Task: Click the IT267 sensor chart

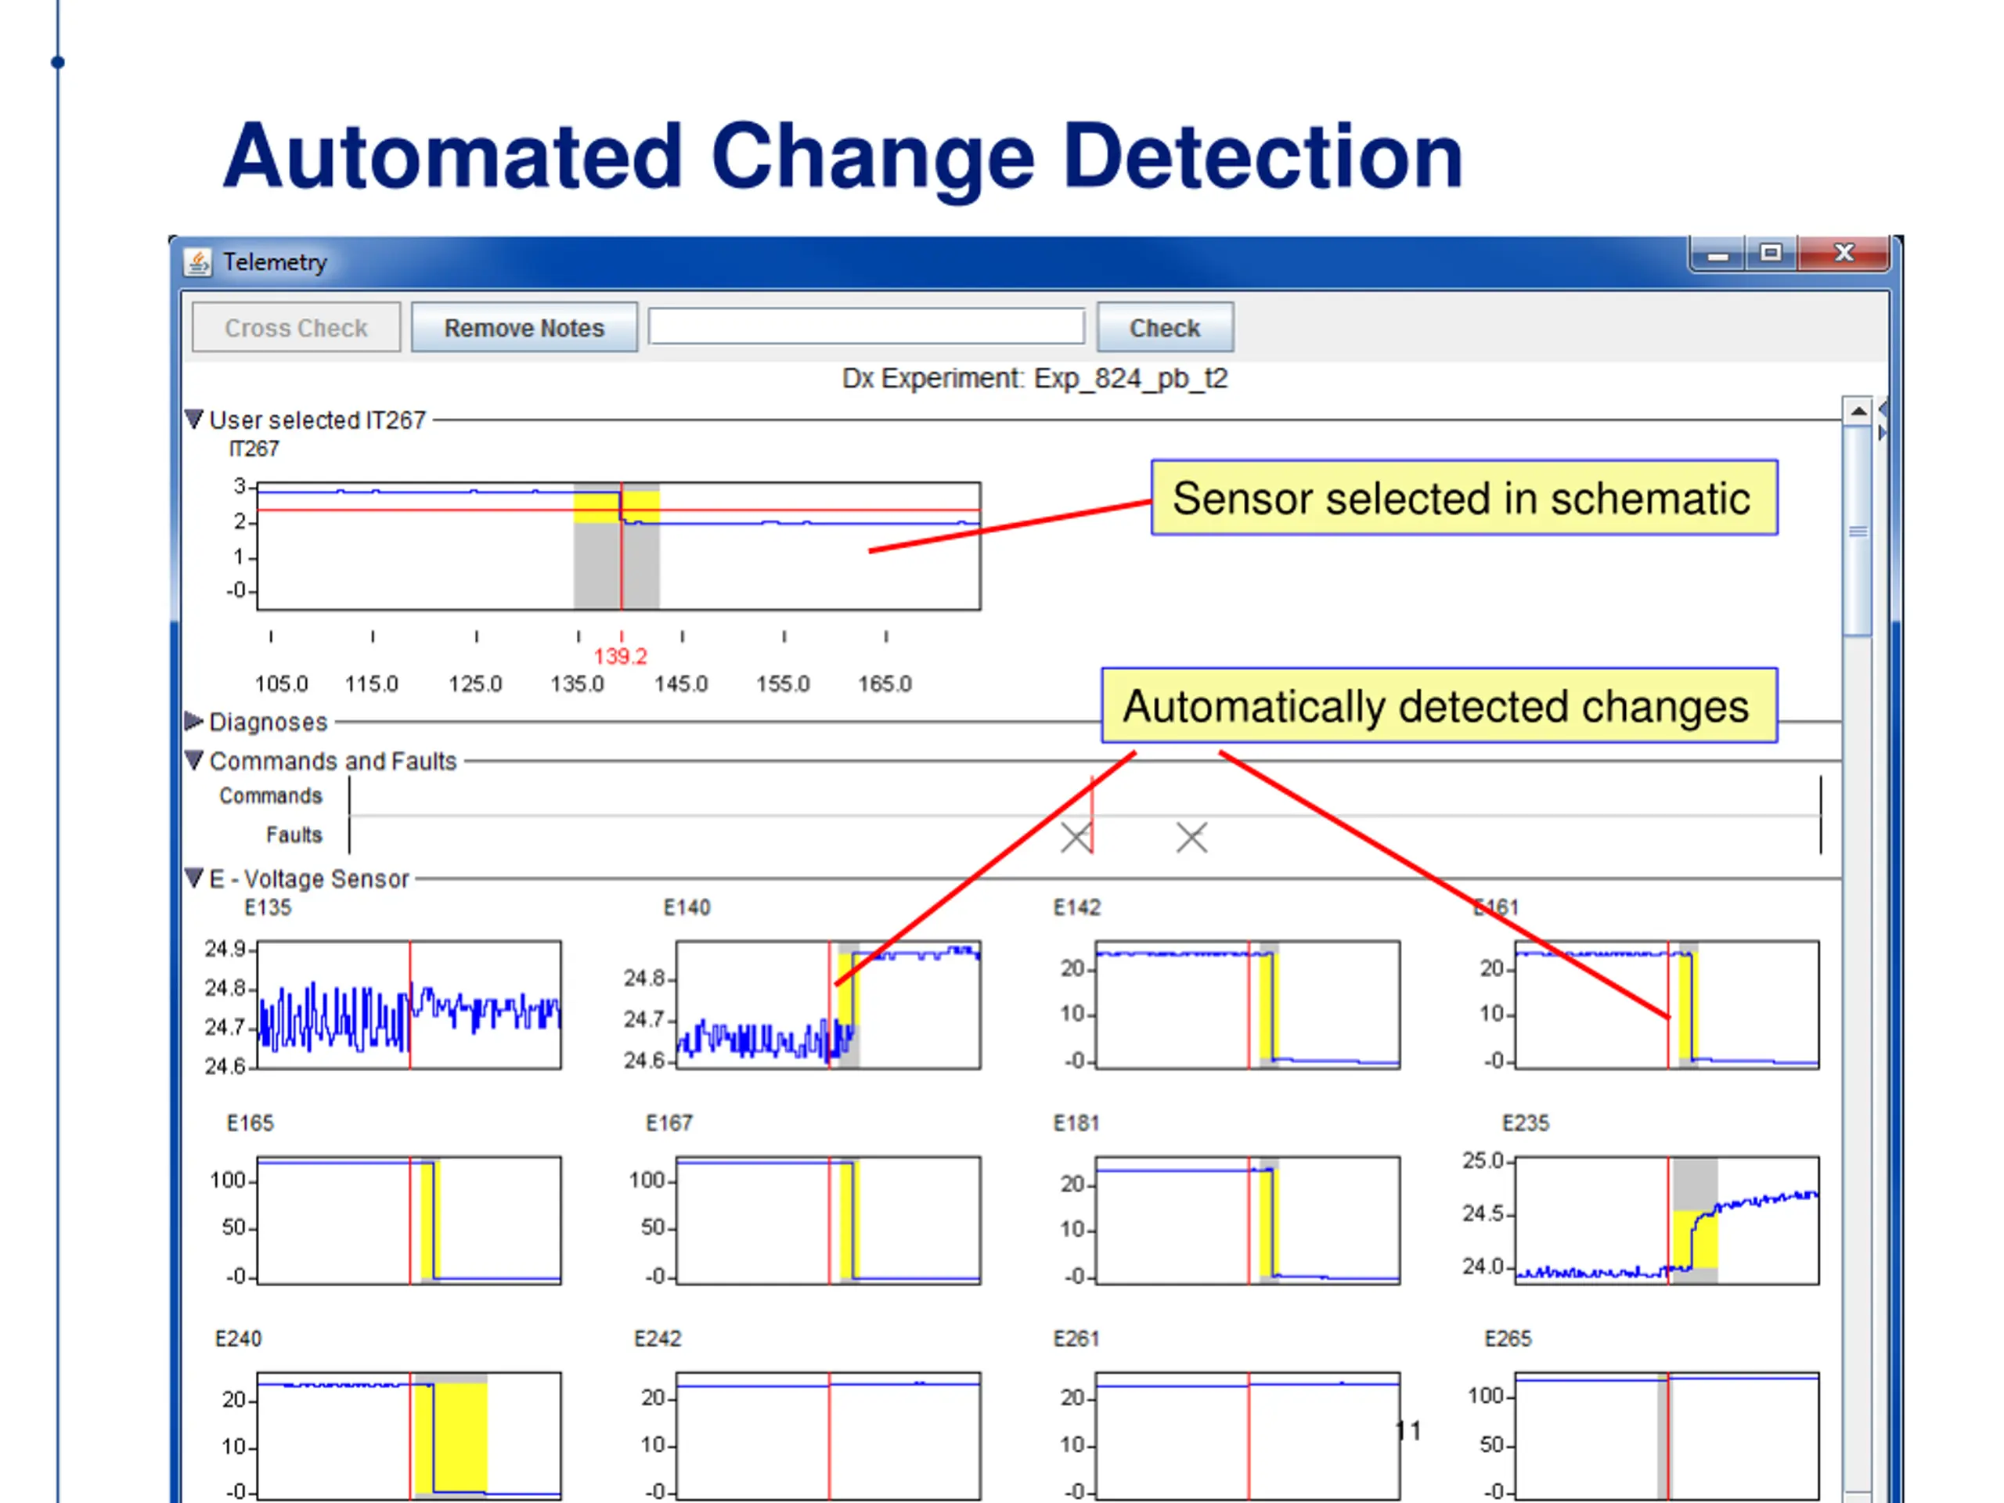Action: (618, 546)
